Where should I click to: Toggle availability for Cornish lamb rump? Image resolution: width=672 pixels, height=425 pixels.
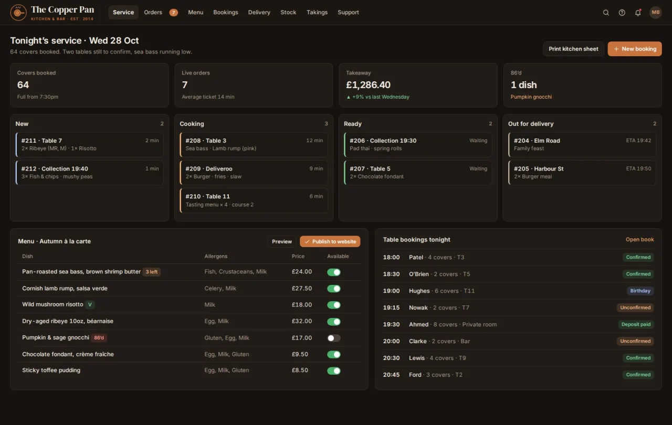(x=334, y=289)
